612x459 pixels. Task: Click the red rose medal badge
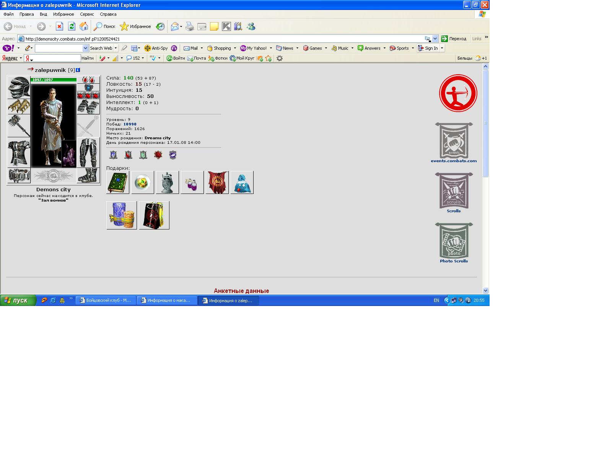158,155
